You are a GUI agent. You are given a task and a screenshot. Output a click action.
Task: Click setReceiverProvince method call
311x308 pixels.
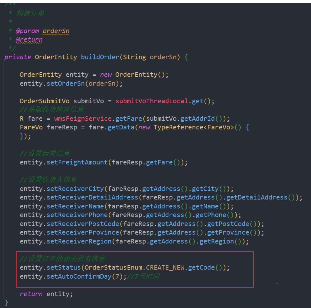(x=83, y=232)
